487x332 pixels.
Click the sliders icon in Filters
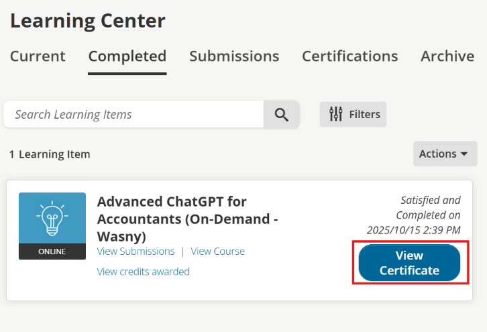click(336, 115)
